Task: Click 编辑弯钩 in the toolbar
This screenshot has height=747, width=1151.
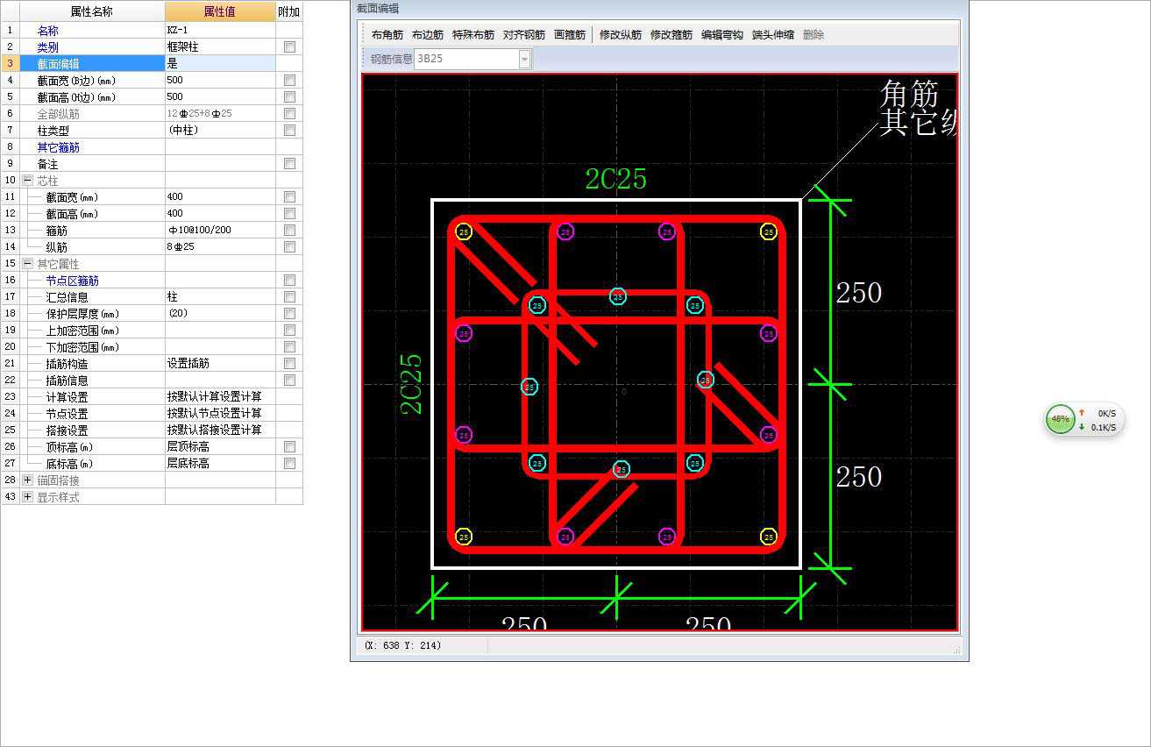Action: click(x=722, y=35)
